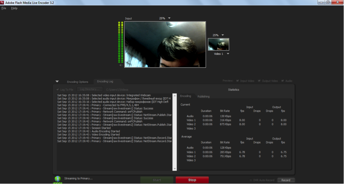Click the current audio bit rate '130 Kbps'
Image resolution: width=344 pixels, height=184 pixels.
click(226, 116)
